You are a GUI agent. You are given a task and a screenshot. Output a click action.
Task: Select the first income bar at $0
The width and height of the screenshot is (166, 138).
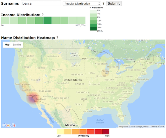coord(5,20)
